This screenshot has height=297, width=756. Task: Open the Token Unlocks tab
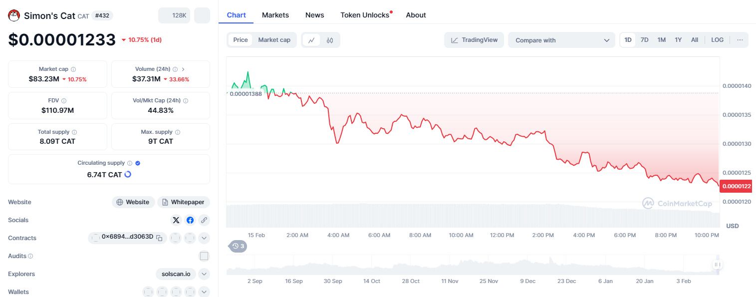(365, 15)
